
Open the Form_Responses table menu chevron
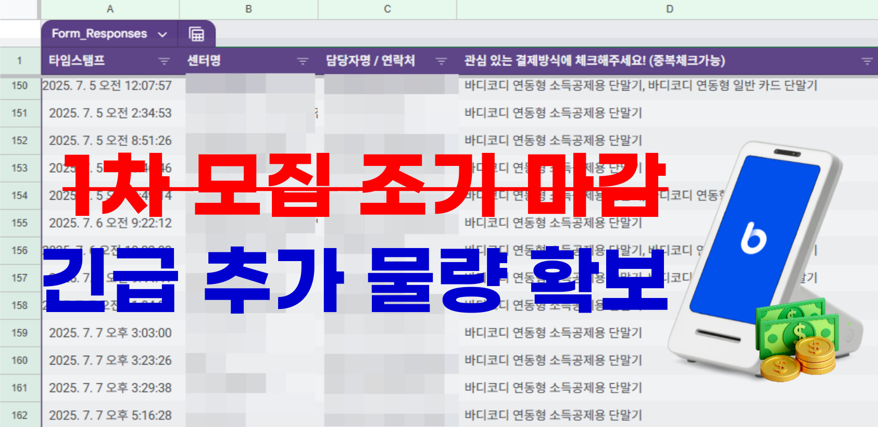[x=162, y=34]
